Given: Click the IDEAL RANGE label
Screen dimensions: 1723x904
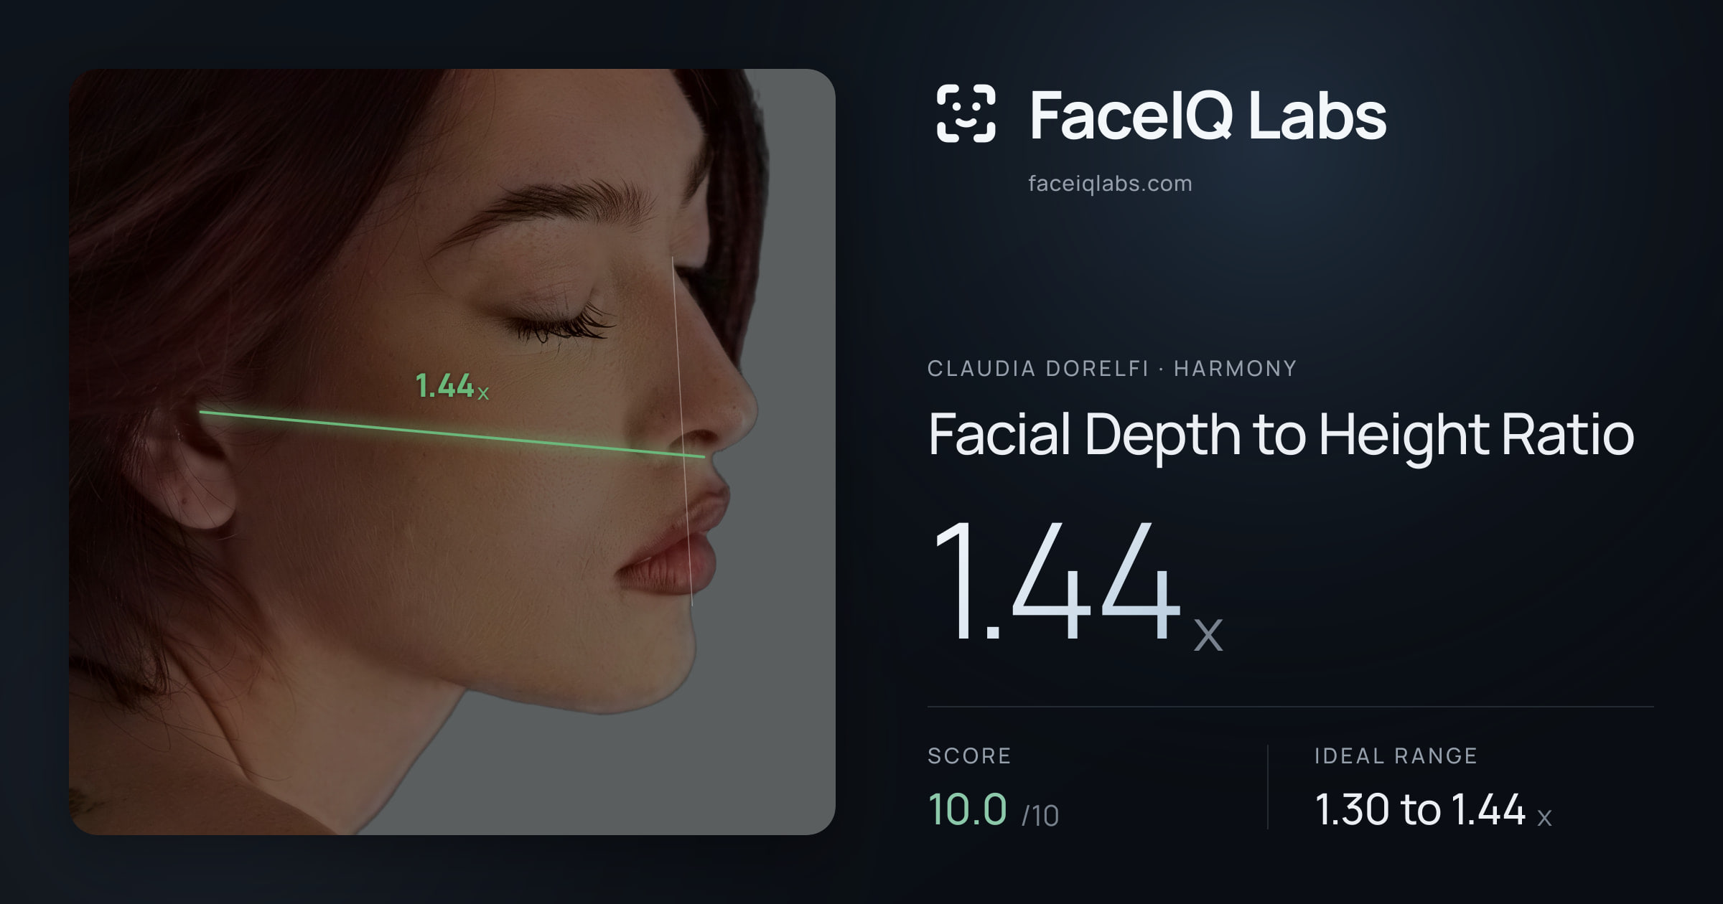Looking at the screenshot, I should tap(1396, 756).
